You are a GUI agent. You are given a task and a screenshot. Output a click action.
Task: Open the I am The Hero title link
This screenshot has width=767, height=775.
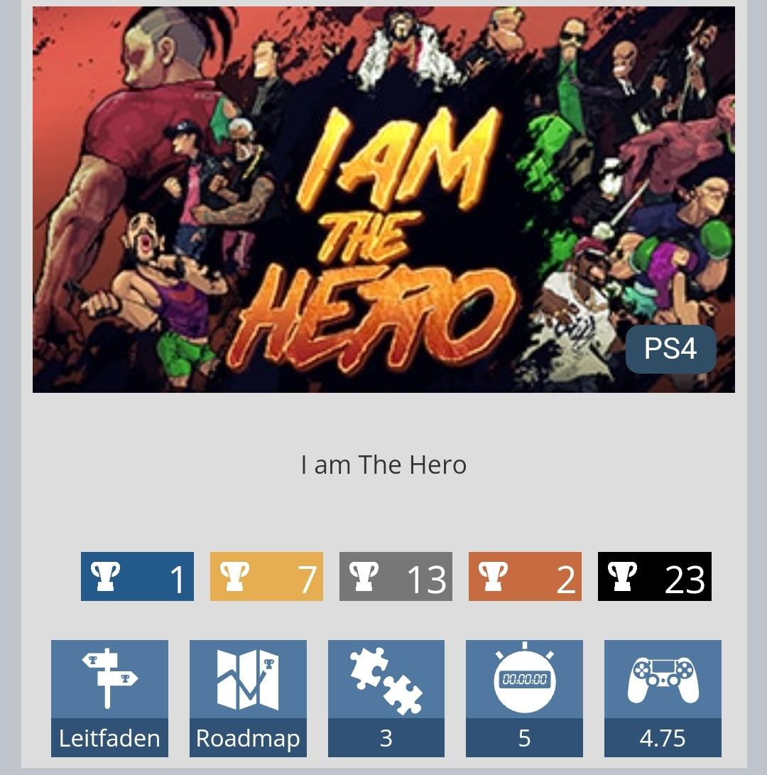point(383,465)
